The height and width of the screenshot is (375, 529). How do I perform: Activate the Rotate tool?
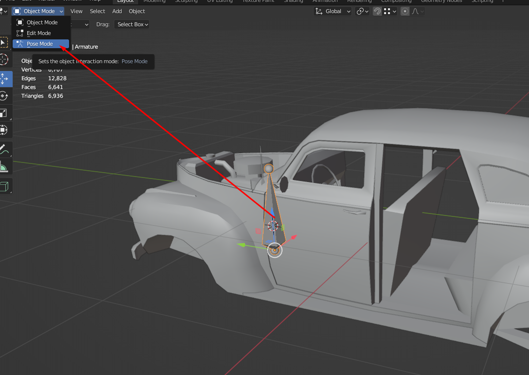(x=4, y=95)
